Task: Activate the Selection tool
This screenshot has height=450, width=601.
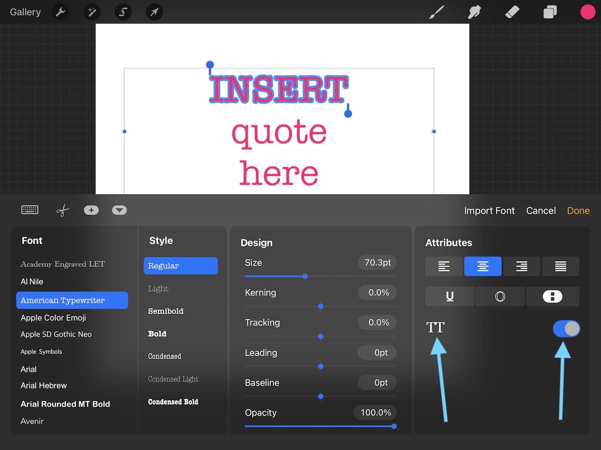Action: (x=123, y=12)
